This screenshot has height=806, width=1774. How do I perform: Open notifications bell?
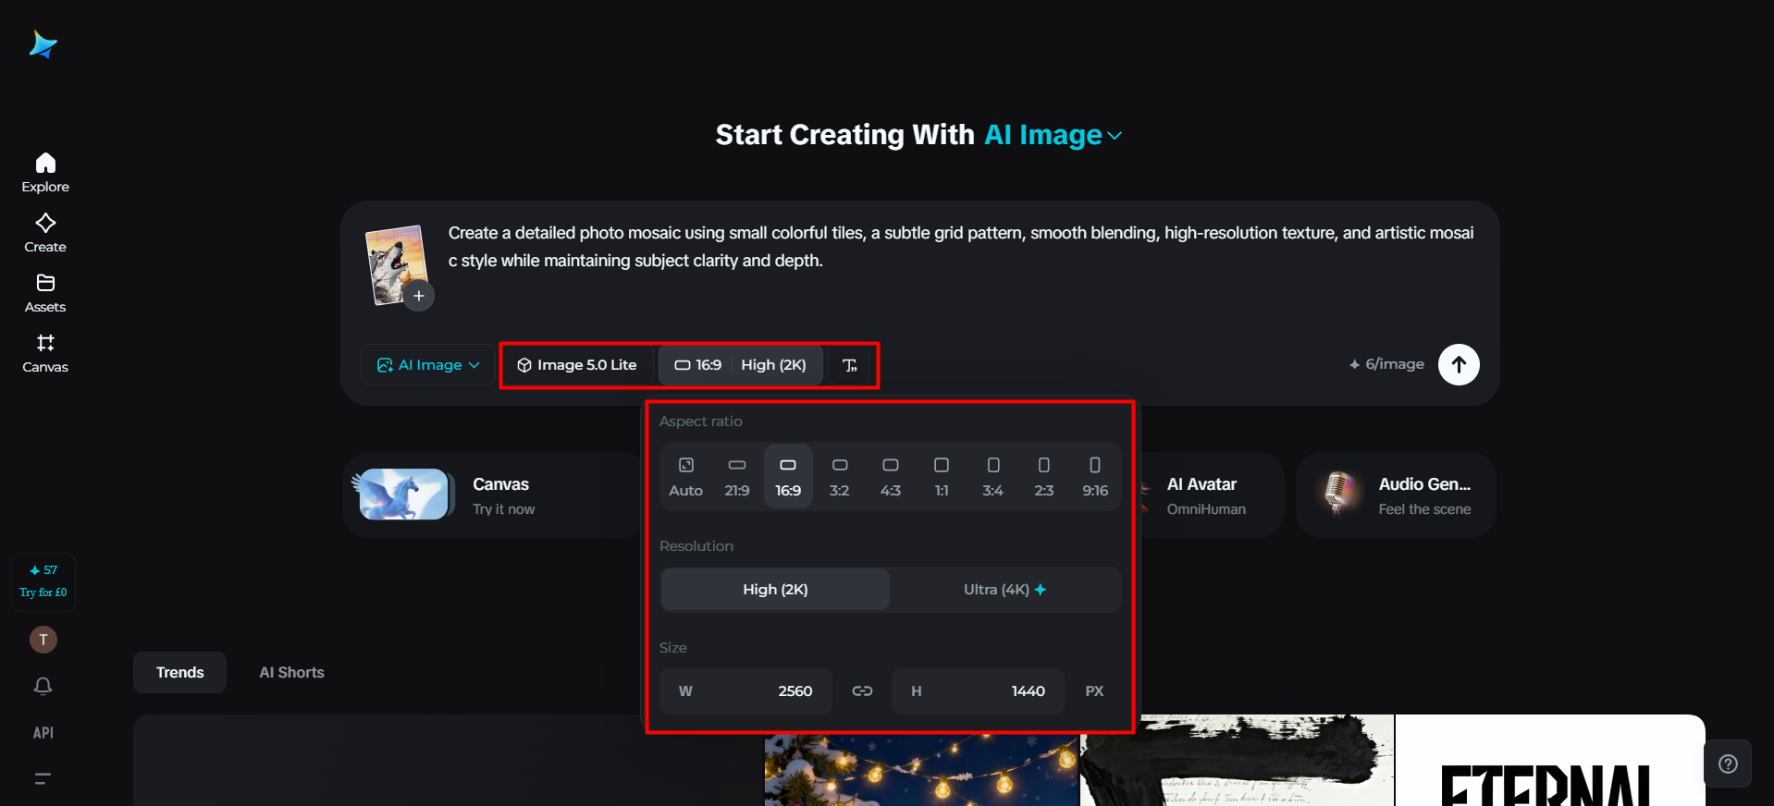coord(43,686)
